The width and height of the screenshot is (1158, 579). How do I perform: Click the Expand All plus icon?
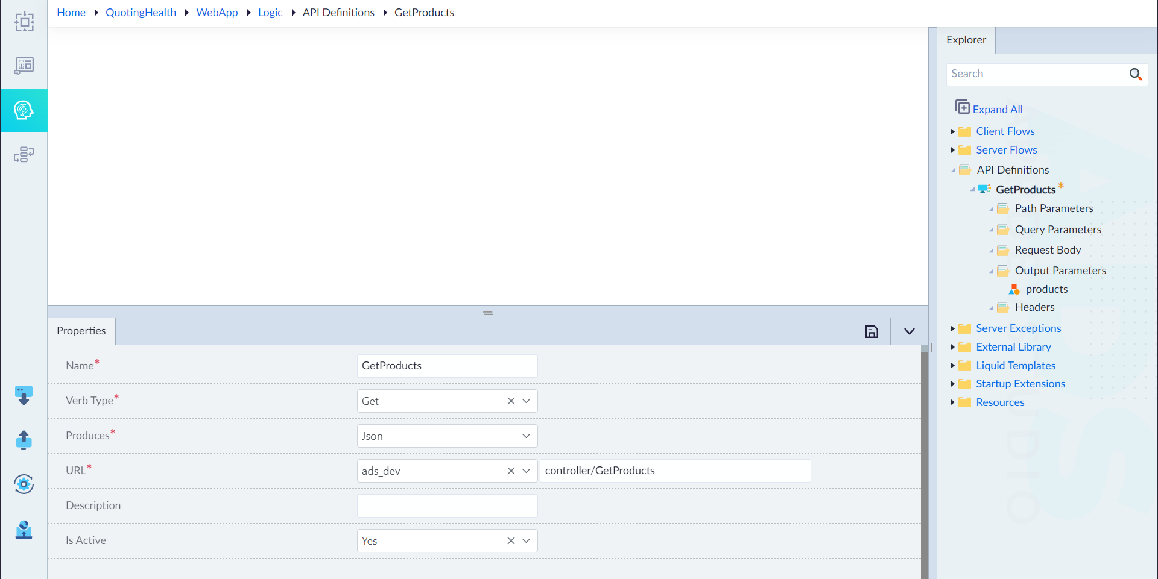(x=962, y=107)
